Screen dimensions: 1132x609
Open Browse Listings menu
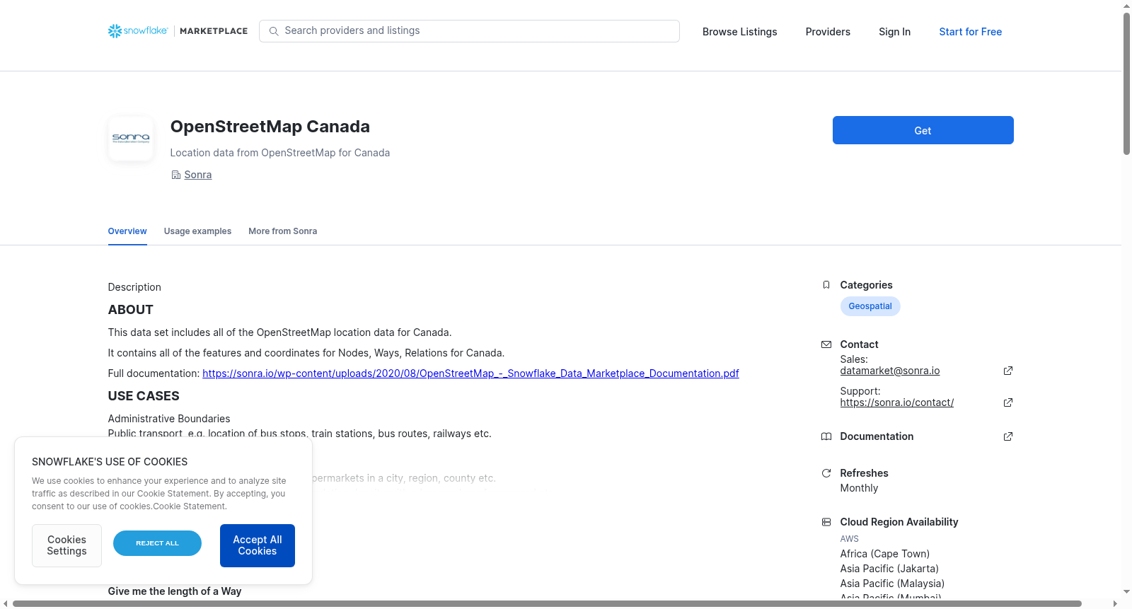739,32
